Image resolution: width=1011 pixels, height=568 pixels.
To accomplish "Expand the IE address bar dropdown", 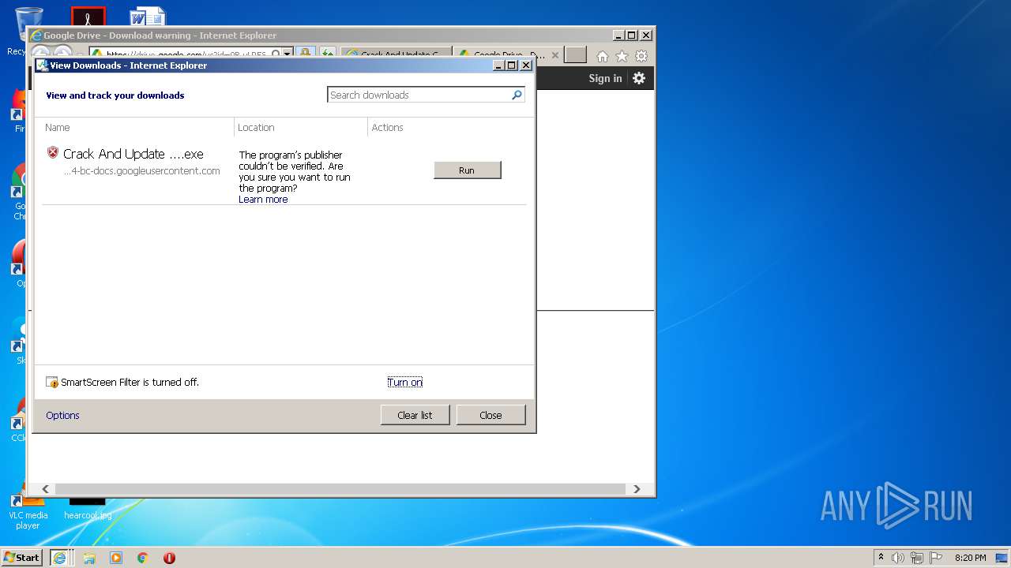I will click(x=288, y=54).
